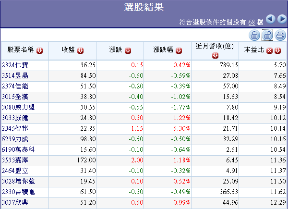Open stock 3028增你強
The width and height of the screenshot is (288, 209).
pyautogui.click(x=18, y=181)
